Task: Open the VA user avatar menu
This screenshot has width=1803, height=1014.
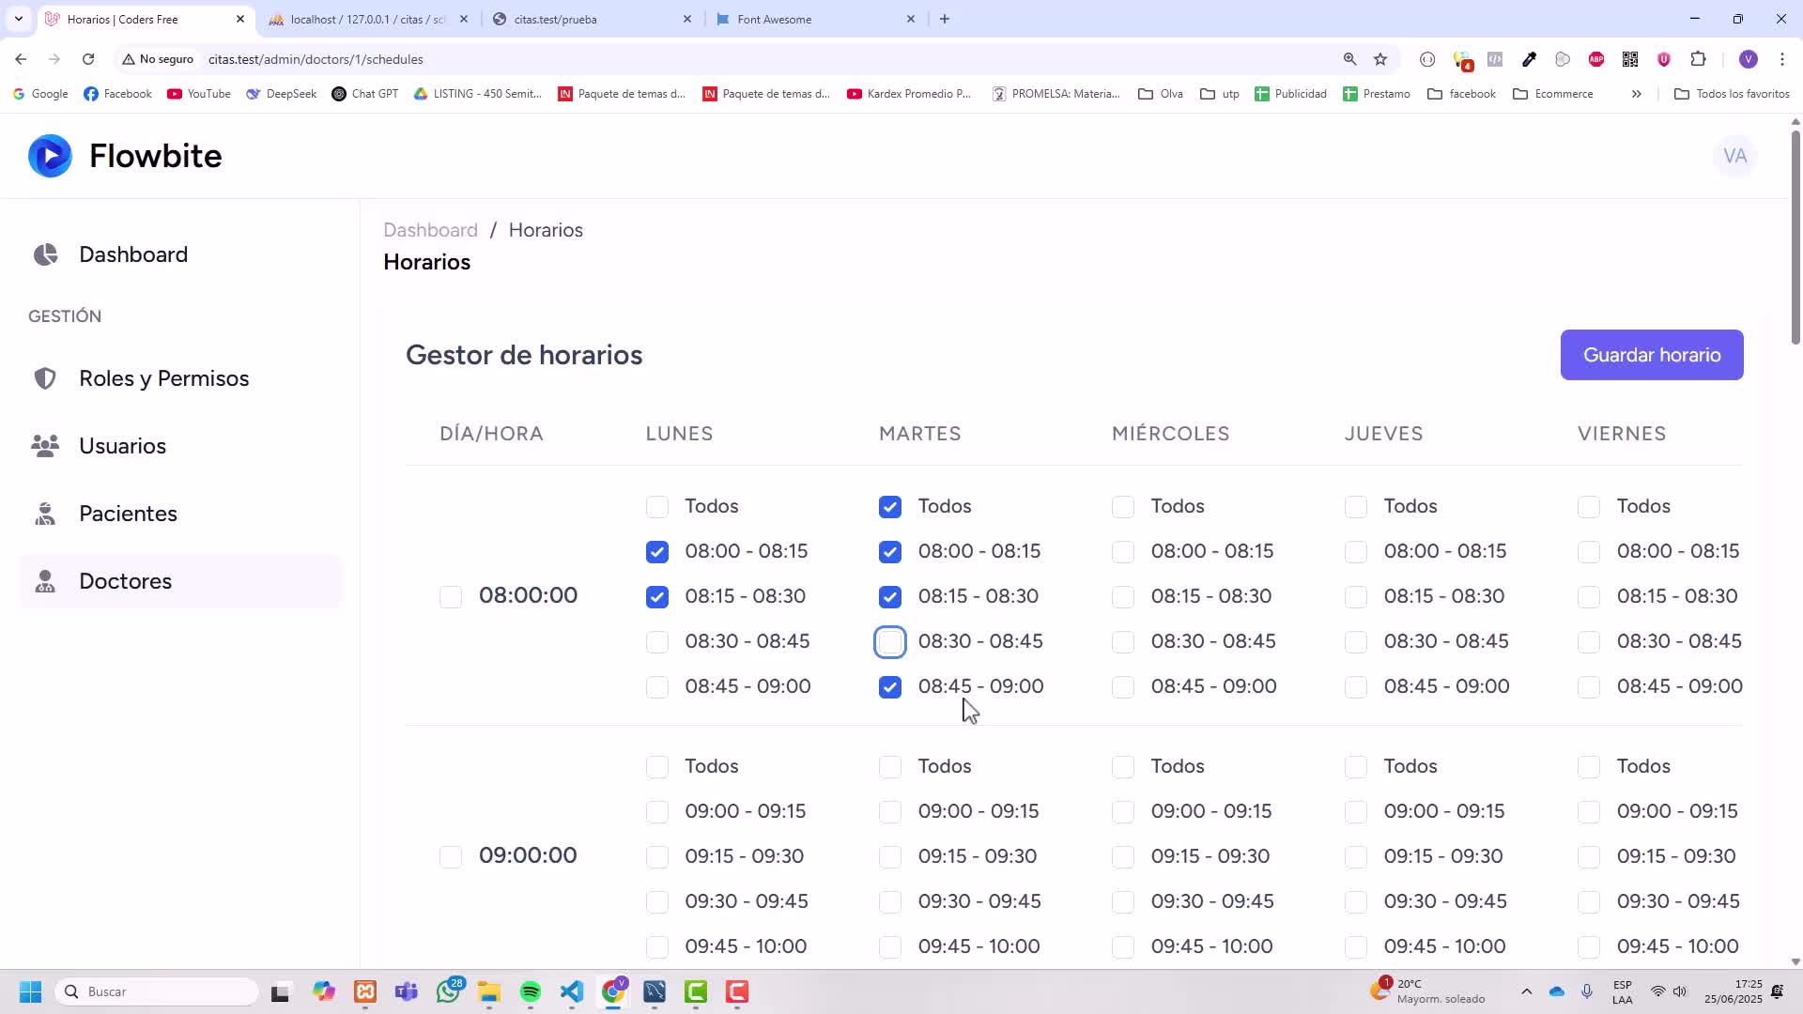Action: pyautogui.click(x=1734, y=156)
